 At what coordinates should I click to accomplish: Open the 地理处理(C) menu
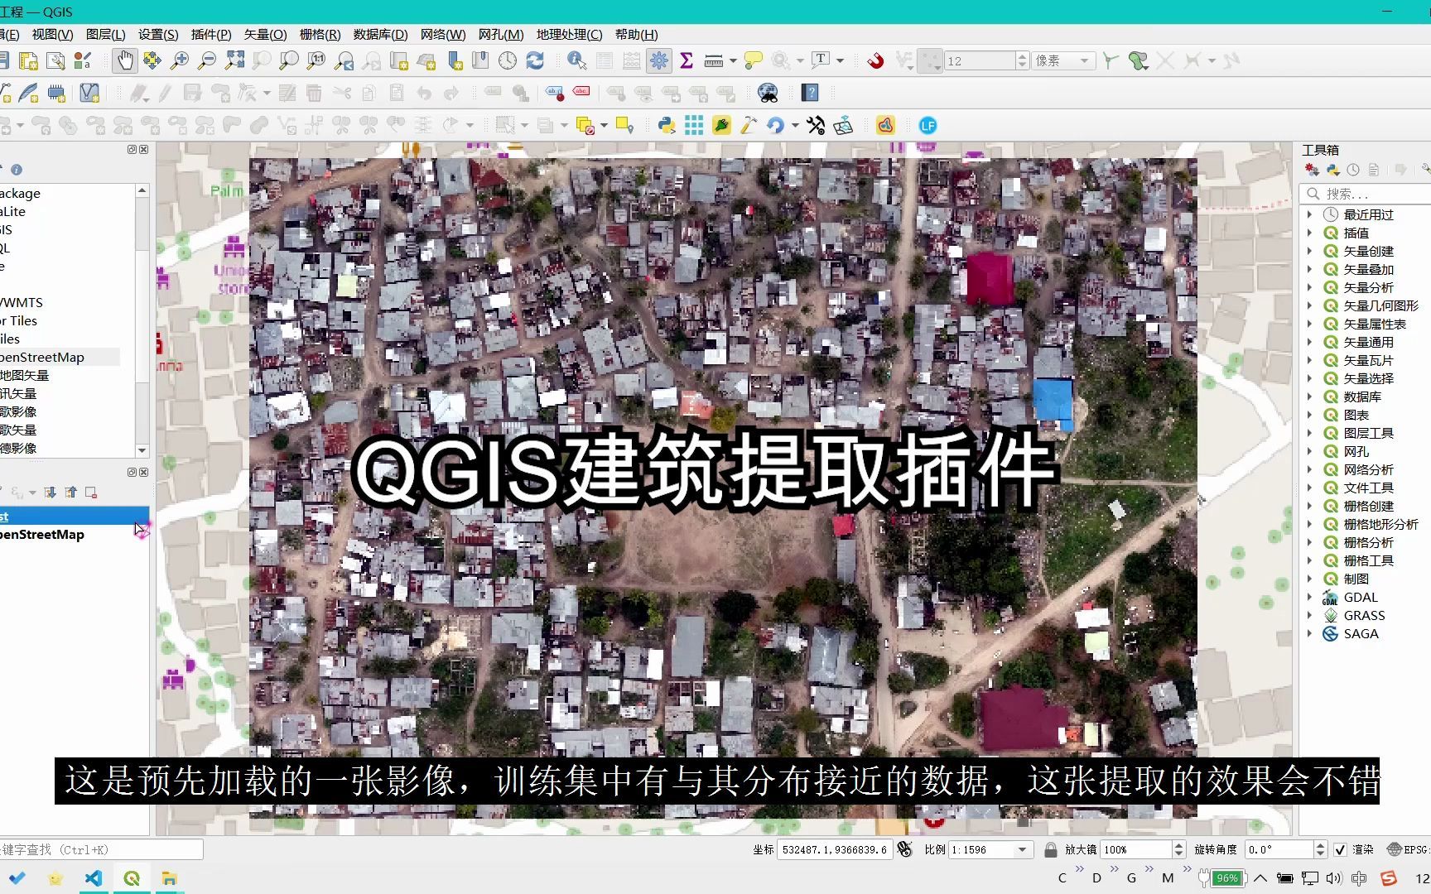[571, 35]
